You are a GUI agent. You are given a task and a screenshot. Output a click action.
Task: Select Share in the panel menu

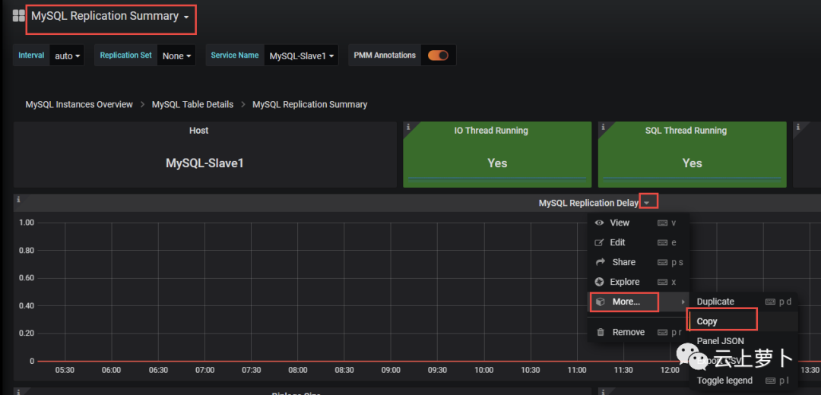tap(639, 262)
